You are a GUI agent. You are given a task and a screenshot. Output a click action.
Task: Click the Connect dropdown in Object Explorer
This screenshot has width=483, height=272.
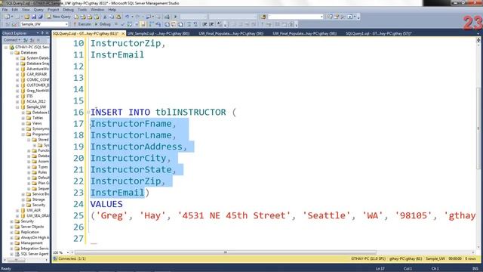pyautogui.click(x=12, y=40)
